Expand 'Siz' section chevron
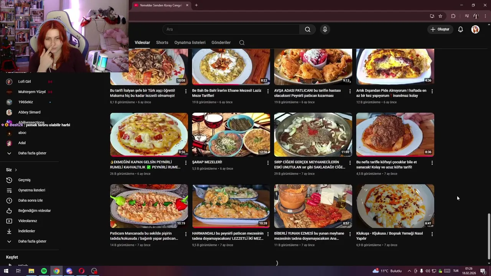 click(16, 170)
